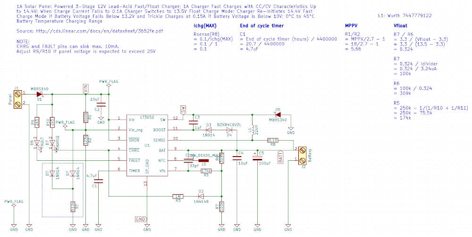Select the Vfloat heading
The height and width of the screenshot is (237, 472).
tap(400, 26)
